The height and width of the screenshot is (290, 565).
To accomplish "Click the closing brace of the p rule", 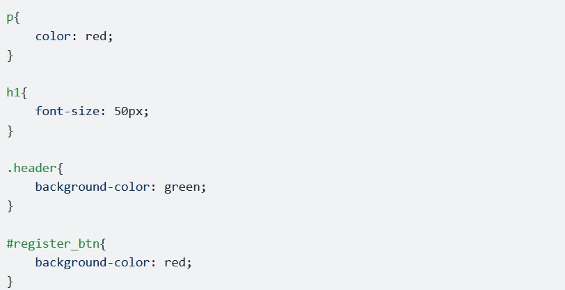I will pos(10,56).
